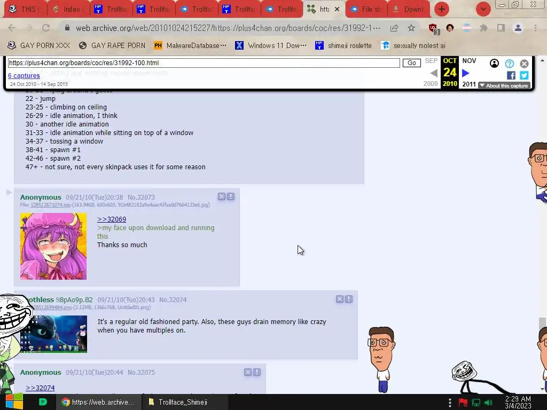Hide post No.32075 with its X icon
The height and width of the screenshot is (410, 547).
(248, 372)
